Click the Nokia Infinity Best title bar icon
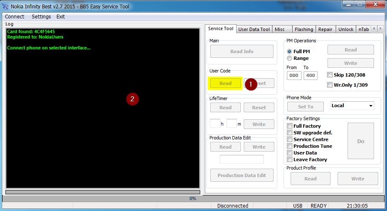 pyautogui.click(x=5, y=6)
